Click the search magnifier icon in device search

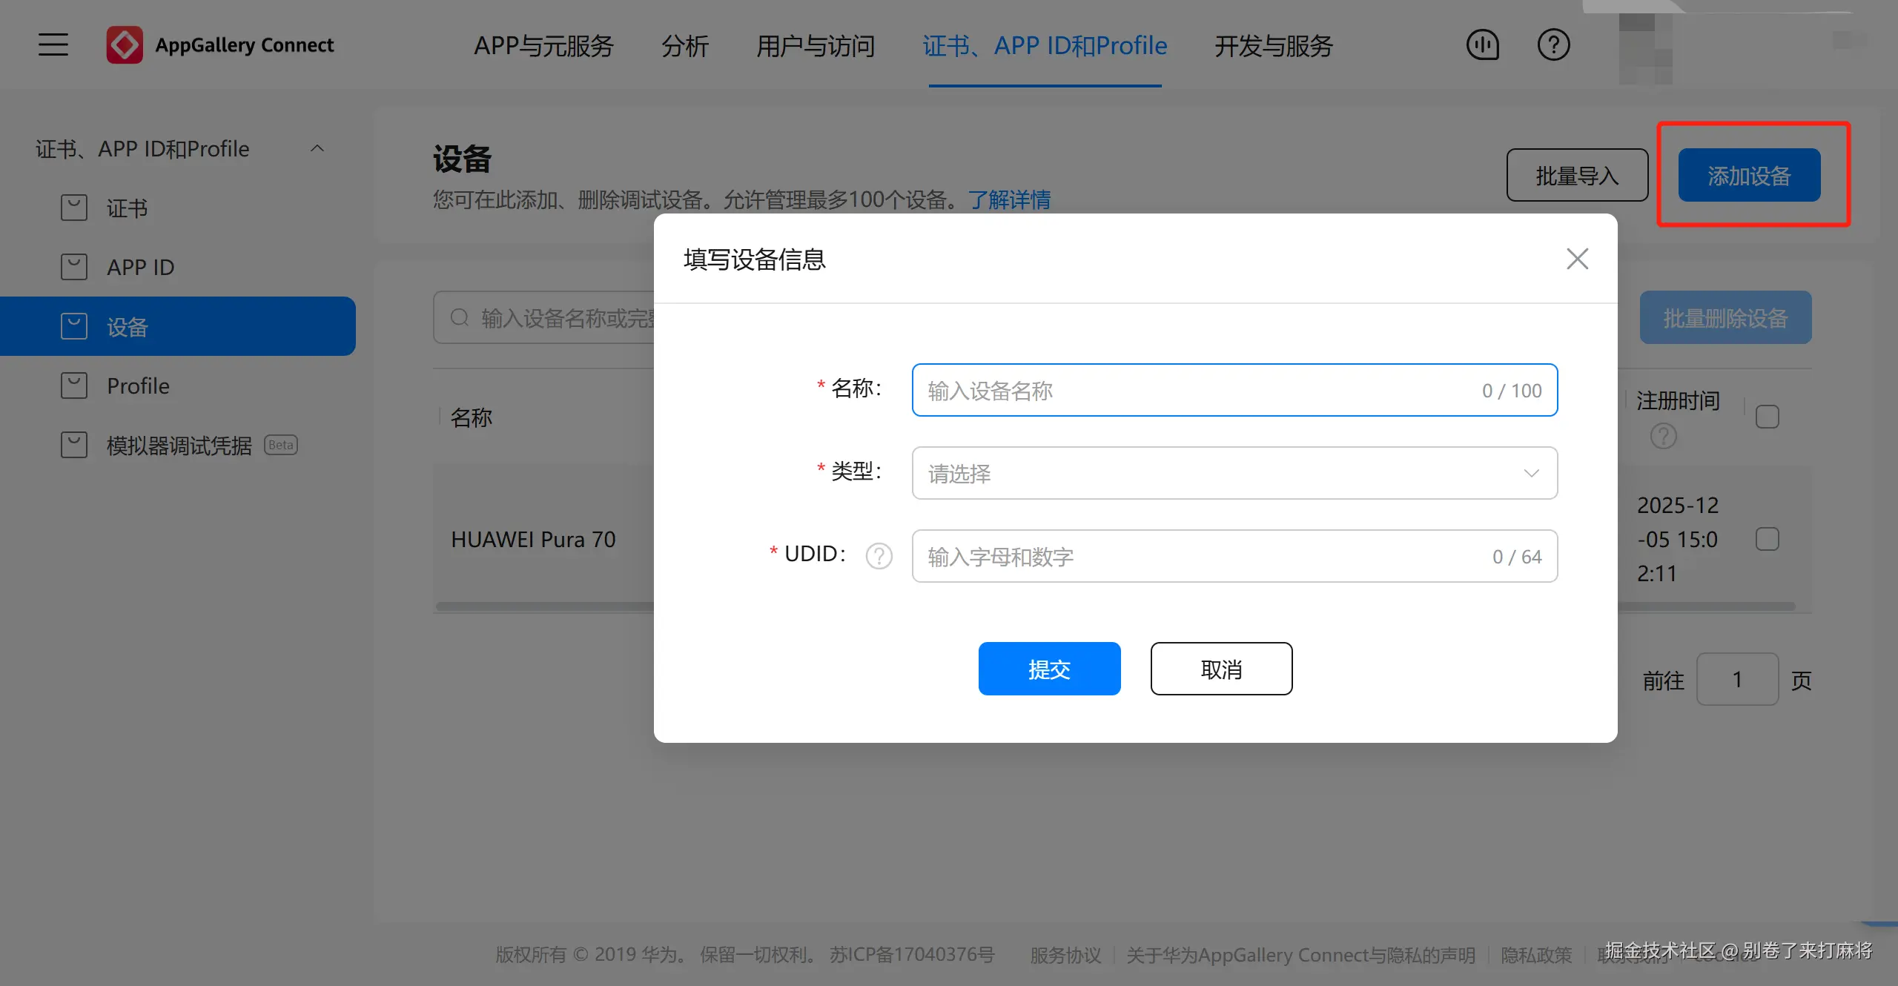[460, 318]
